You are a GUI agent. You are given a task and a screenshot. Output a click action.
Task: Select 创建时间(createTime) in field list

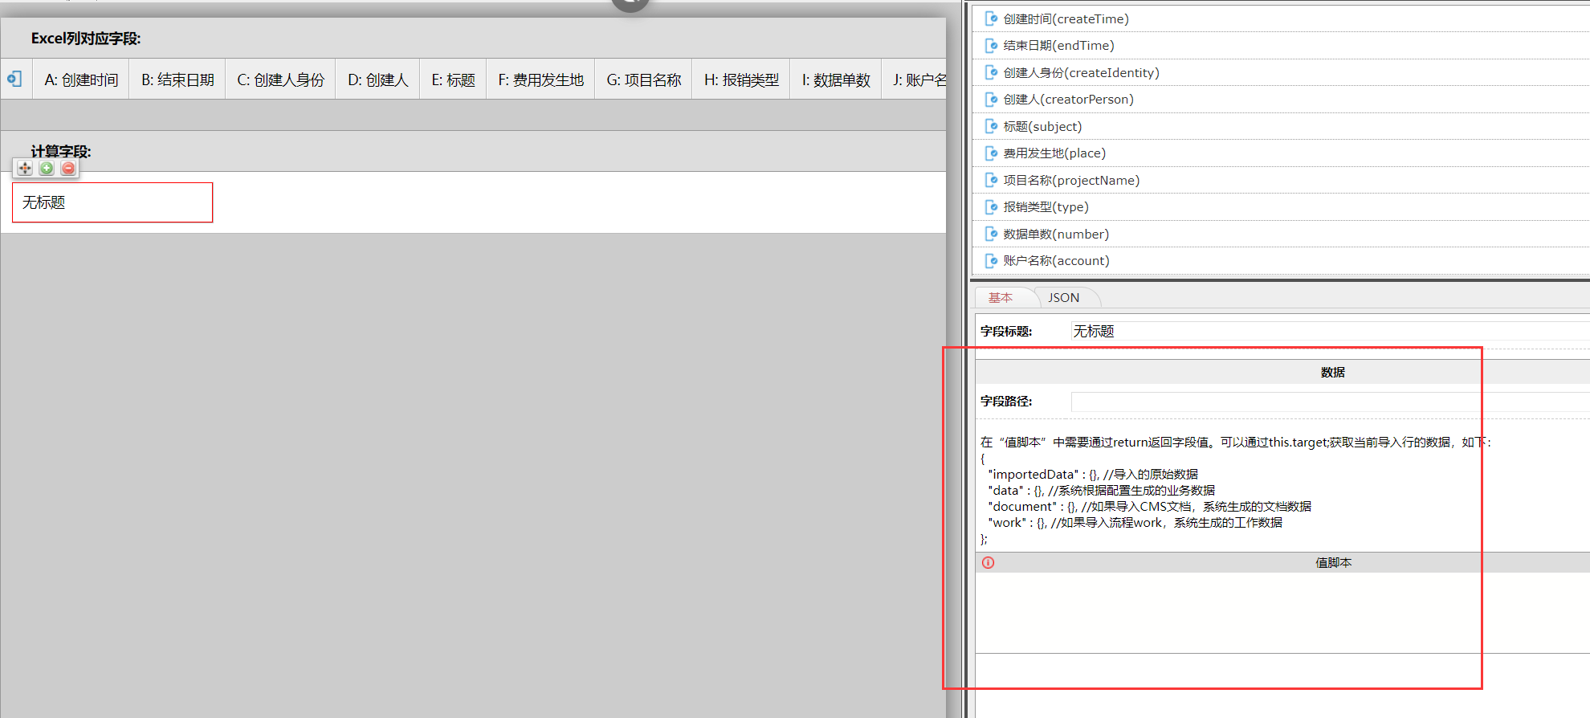coord(1066,18)
